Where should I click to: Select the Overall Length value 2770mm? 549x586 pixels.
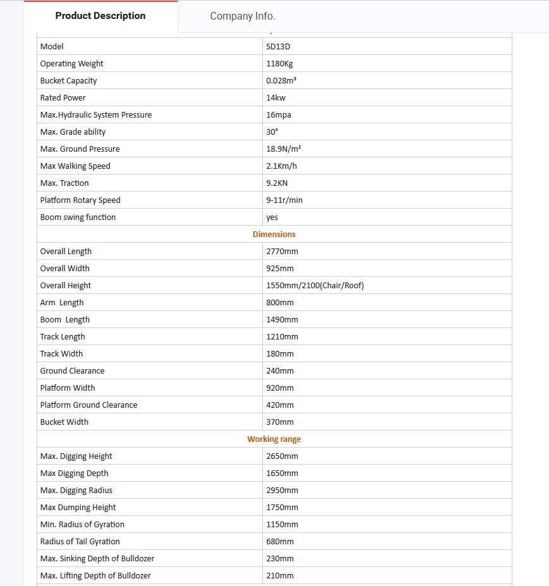tap(279, 251)
